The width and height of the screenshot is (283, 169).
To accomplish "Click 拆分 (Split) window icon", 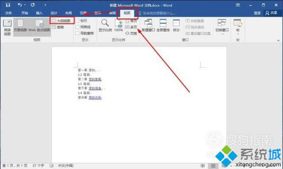I will pos(176,26).
